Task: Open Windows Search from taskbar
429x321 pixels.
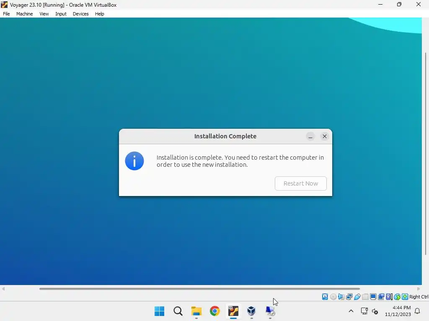Action: pos(178,311)
